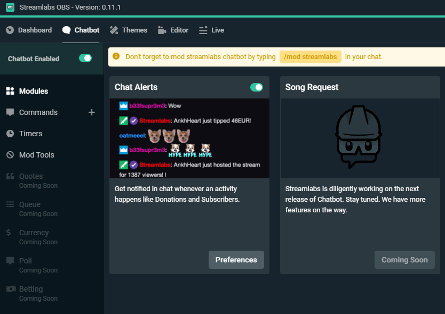This screenshot has width=445, height=314.
Task: Click the Song Request description text
Action: tap(355, 200)
